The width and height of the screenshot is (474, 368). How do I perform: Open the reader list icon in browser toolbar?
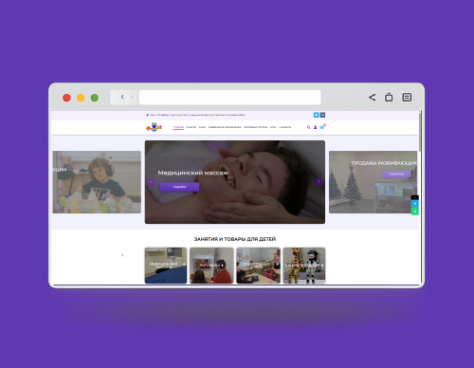(x=407, y=97)
